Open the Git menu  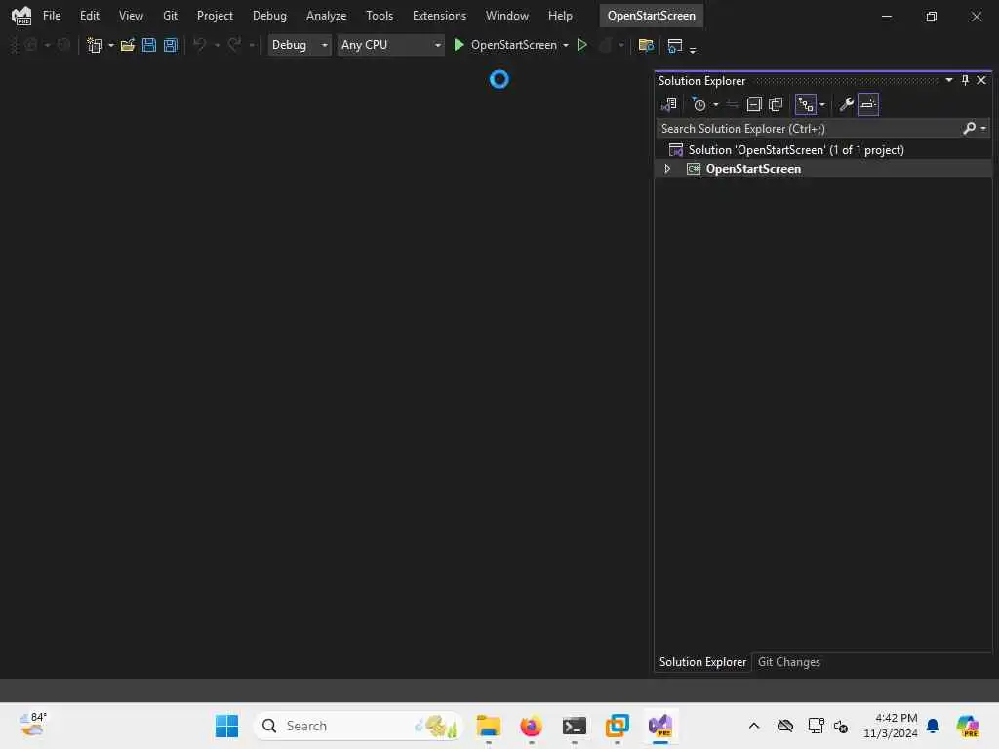click(170, 16)
